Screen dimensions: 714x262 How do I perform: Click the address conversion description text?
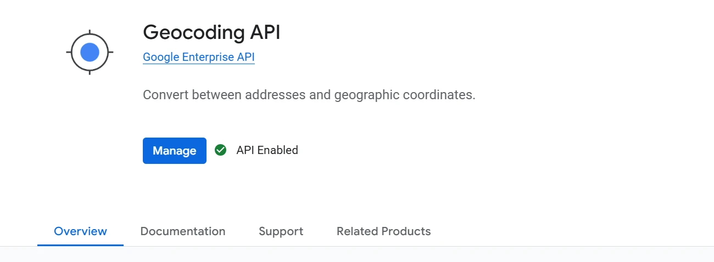click(x=309, y=95)
